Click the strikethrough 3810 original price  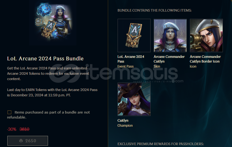(x=25, y=129)
